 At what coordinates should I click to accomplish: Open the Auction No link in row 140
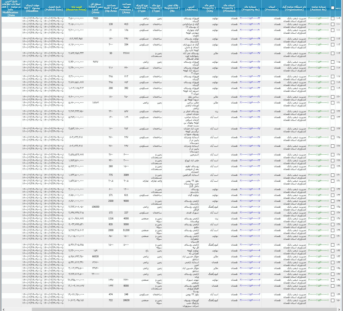pos(318,236)
